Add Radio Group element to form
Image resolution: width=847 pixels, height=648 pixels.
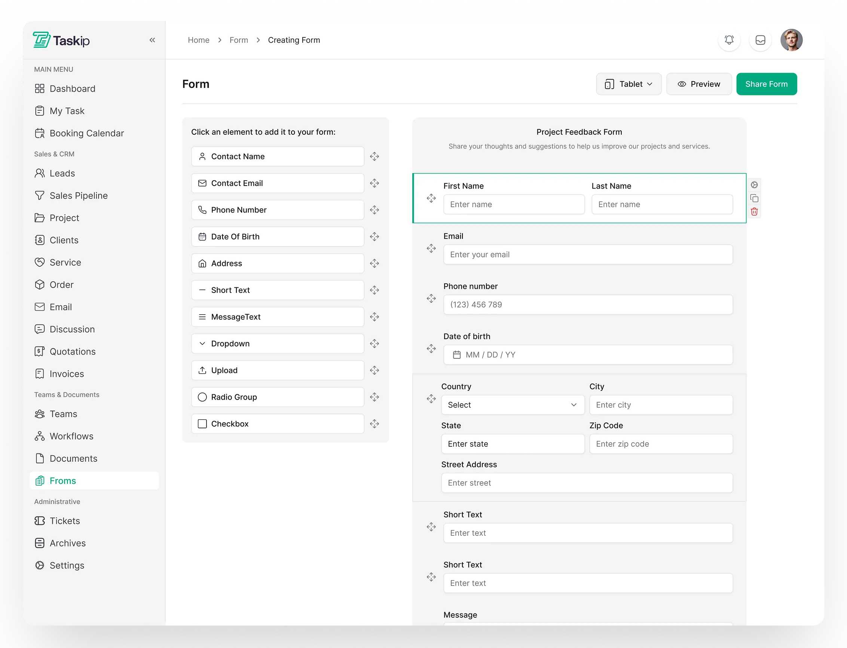(x=277, y=397)
